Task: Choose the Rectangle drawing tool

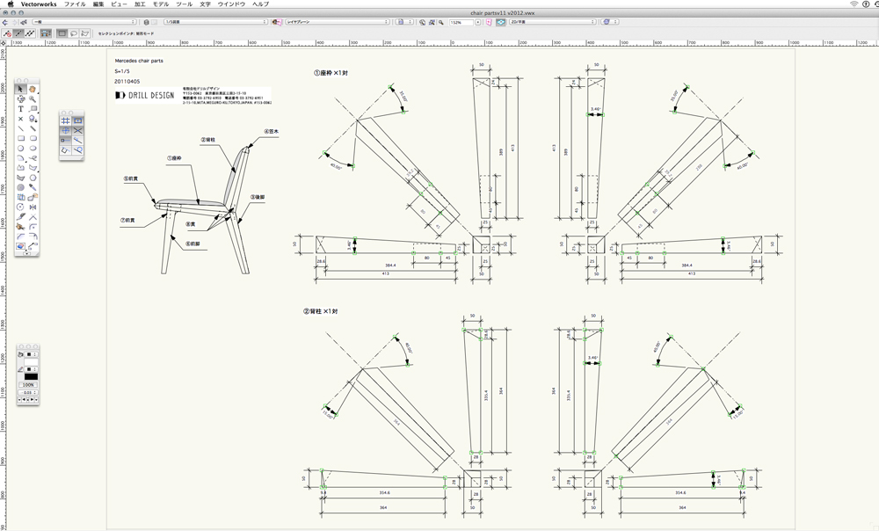Action: point(21,138)
